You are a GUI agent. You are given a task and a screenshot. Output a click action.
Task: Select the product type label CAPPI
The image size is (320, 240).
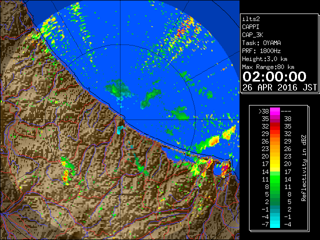[250, 27]
